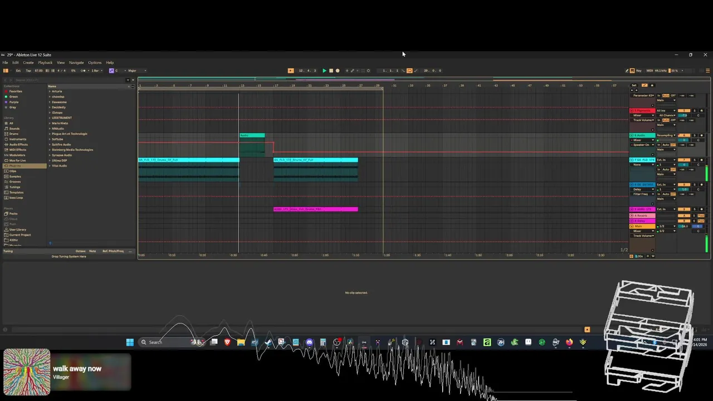Viewport: 713px width, 401px height.
Task: Click the Ext sync button
Action: point(18,71)
